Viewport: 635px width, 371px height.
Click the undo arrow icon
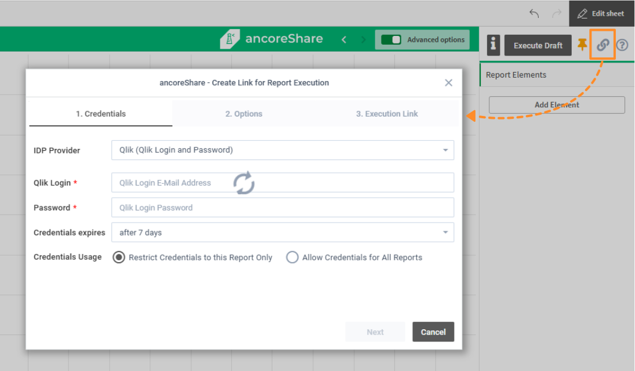pyautogui.click(x=534, y=14)
